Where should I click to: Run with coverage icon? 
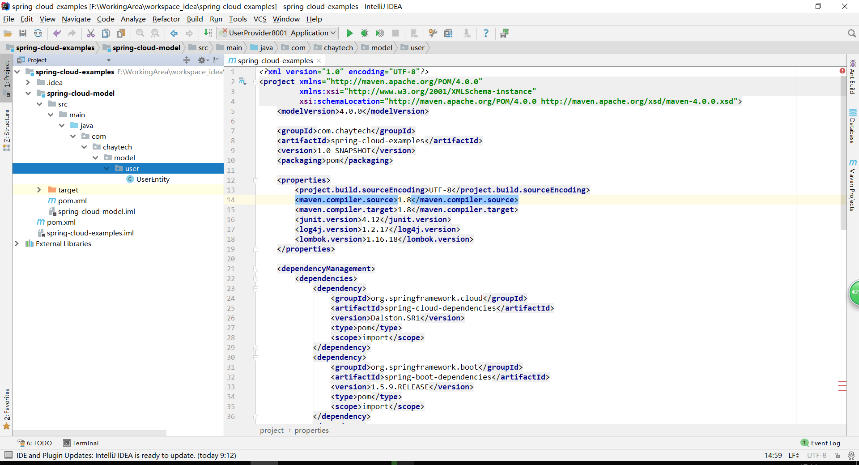click(380, 33)
